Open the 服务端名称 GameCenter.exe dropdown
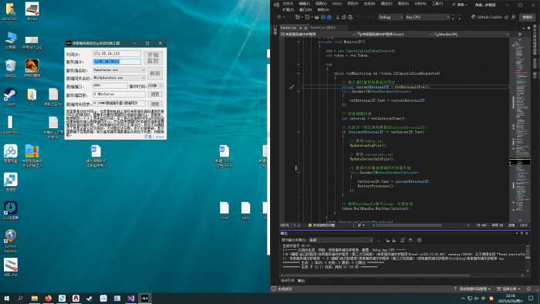The height and width of the screenshot is (304, 540). (x=119, y=70)
